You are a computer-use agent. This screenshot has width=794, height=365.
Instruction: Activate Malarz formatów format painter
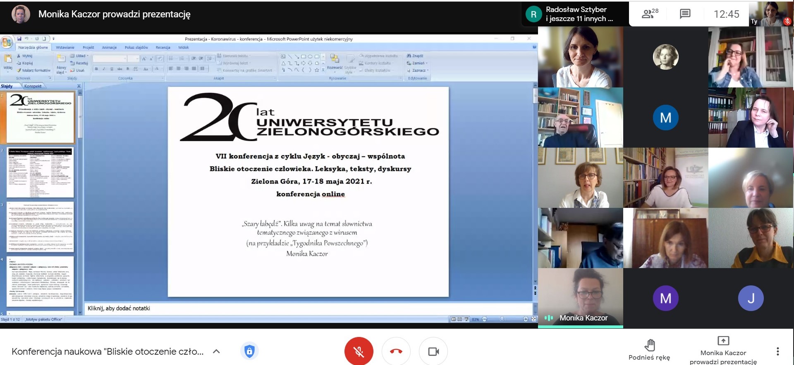coord(33,71)
